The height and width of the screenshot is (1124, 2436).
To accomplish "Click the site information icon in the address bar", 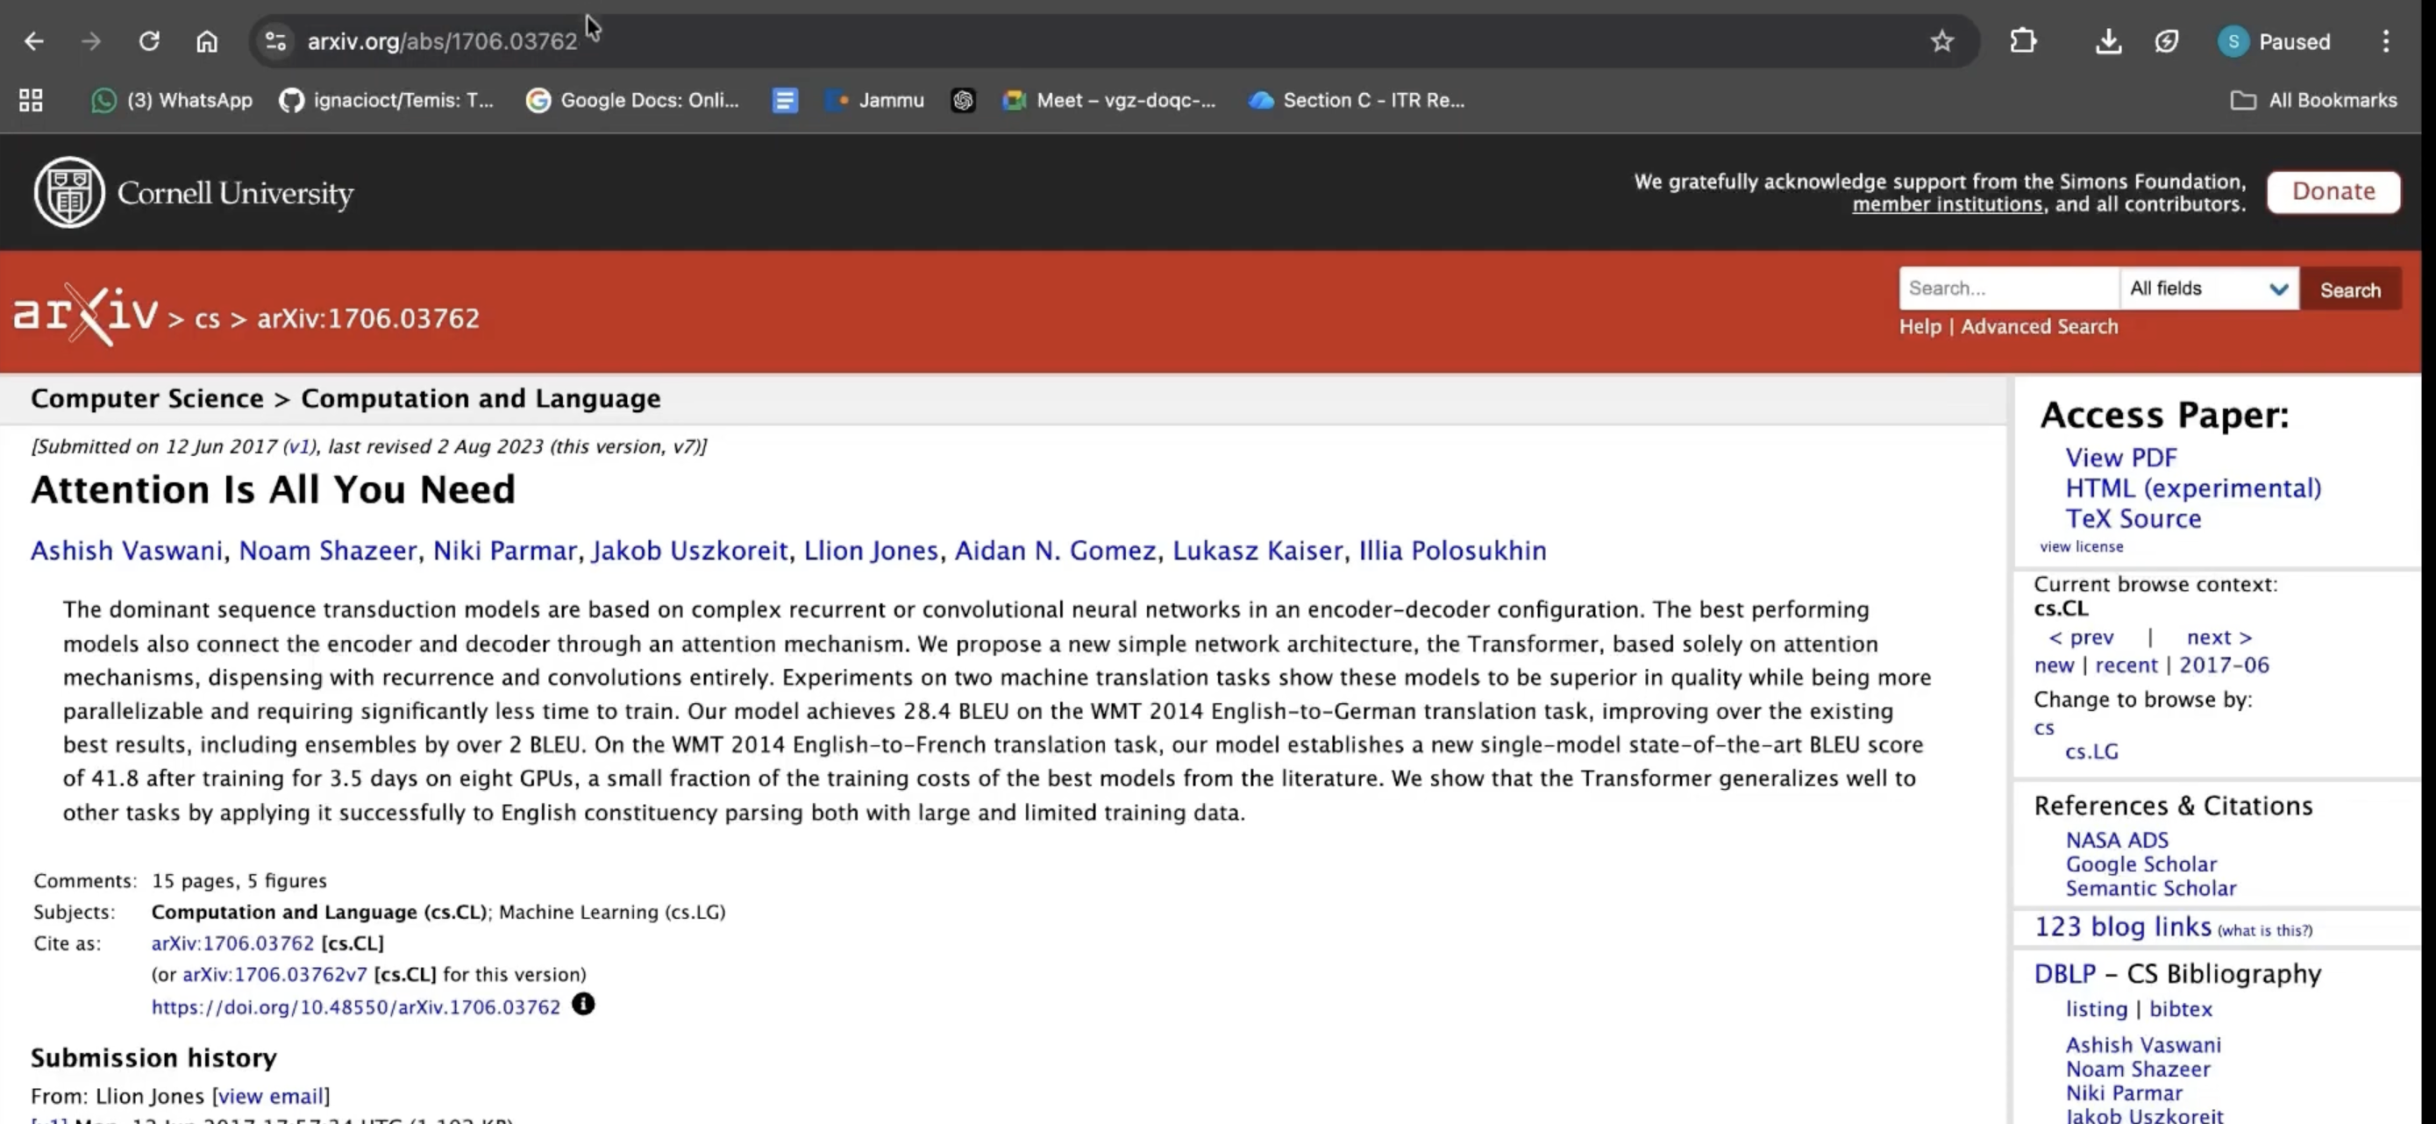I will [x=275, y=41].
